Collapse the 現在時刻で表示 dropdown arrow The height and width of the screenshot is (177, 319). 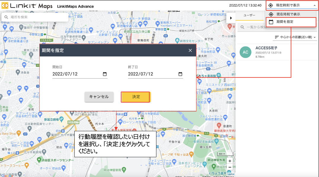[315, 6]
